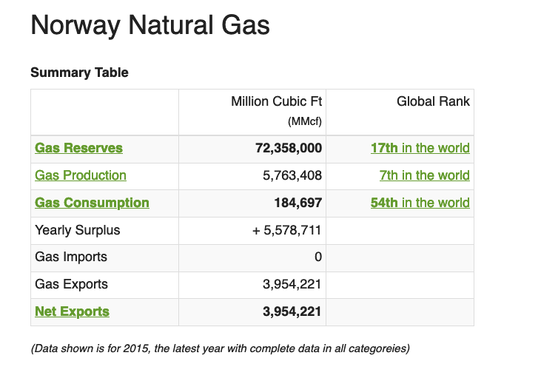Click the Gas Imports row label
This screenshot has width=541, height=381.
point(71,257)
